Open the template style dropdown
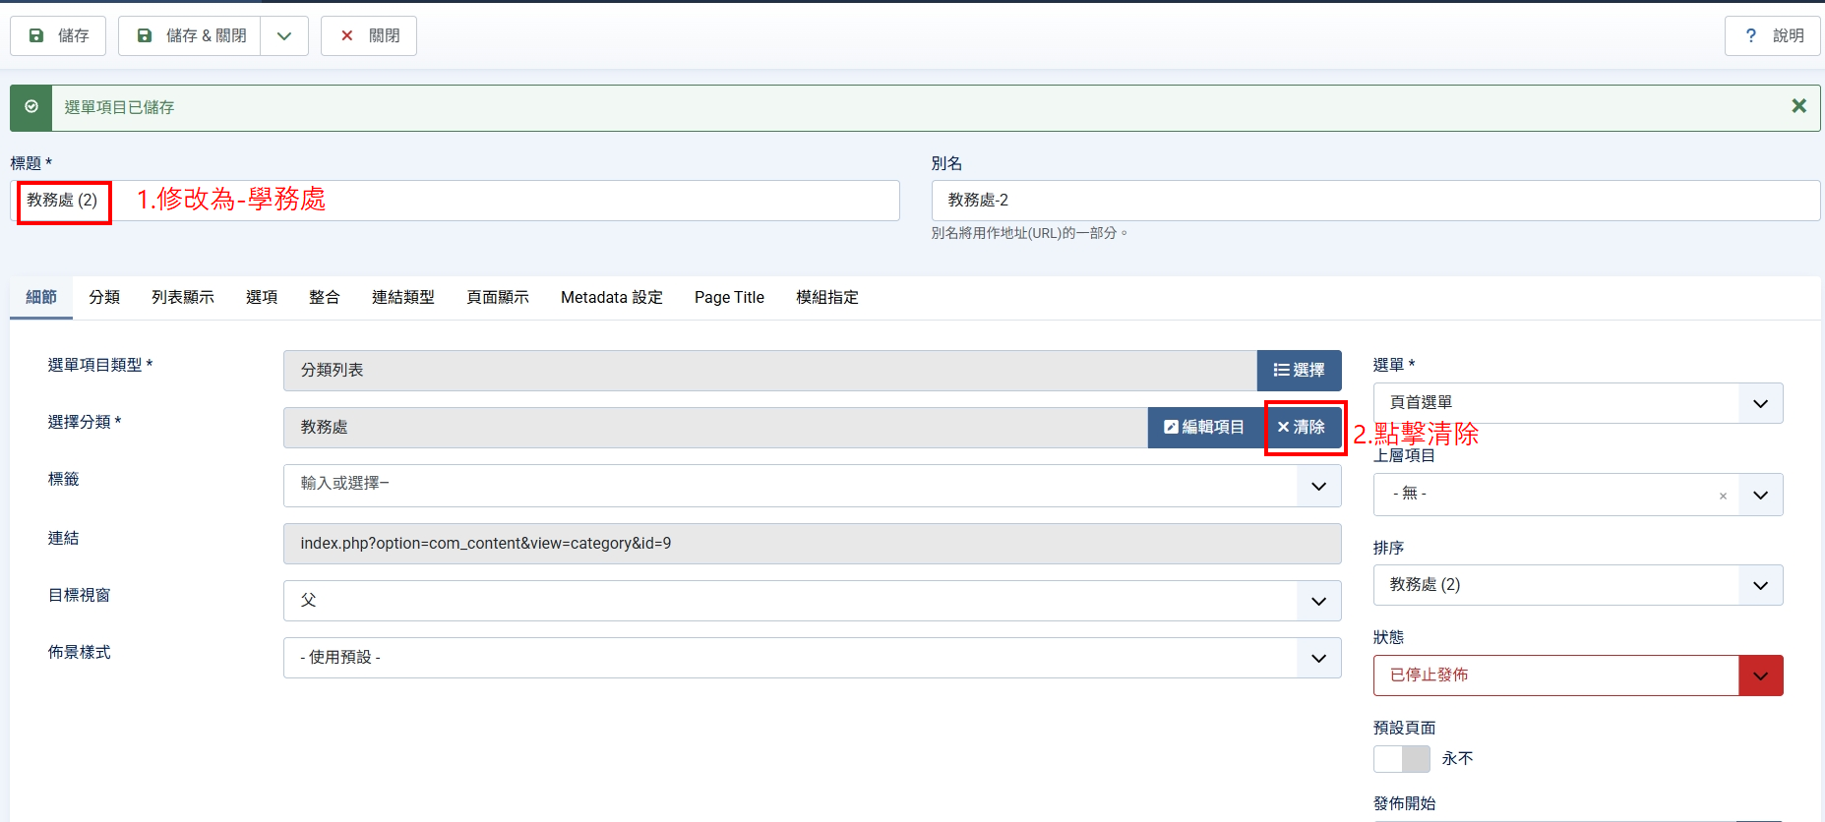The width and height of the screenshot is (1825, 822). click(x=812, y=658)
